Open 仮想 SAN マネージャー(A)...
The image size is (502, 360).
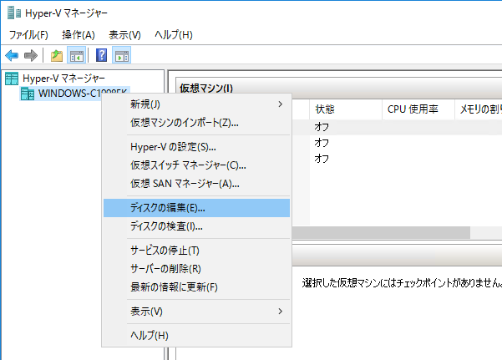tap(196, 183)
